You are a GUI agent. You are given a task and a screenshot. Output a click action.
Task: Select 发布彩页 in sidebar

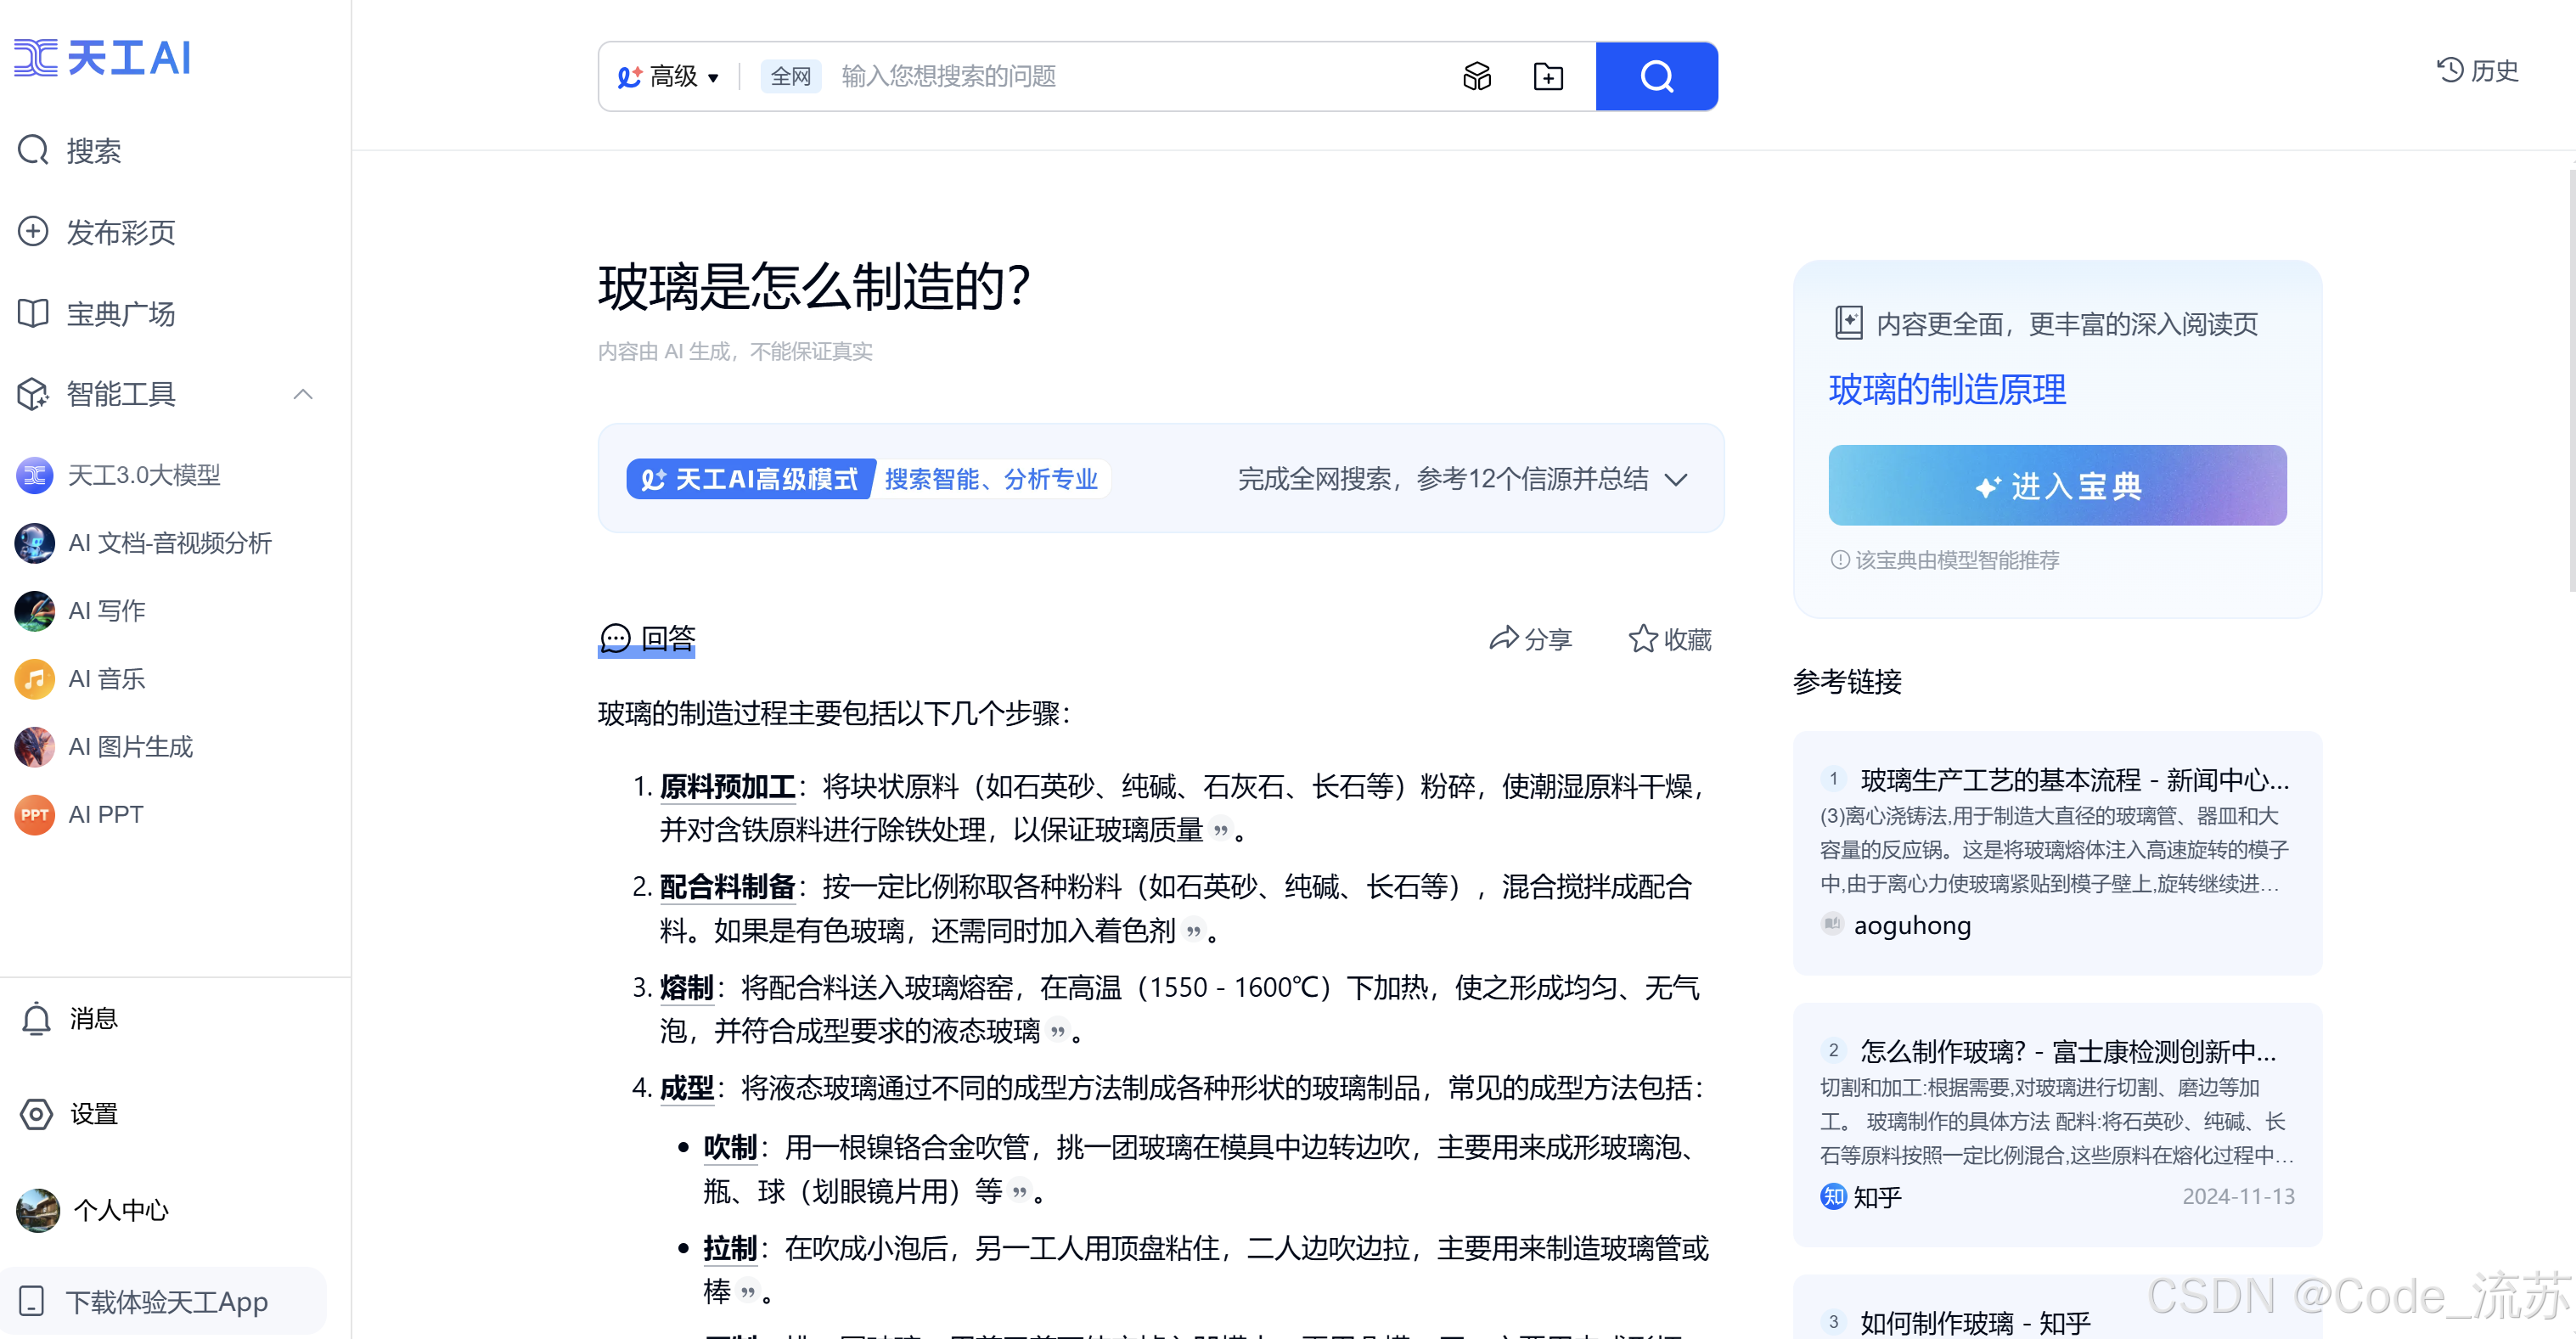point(120,232)
